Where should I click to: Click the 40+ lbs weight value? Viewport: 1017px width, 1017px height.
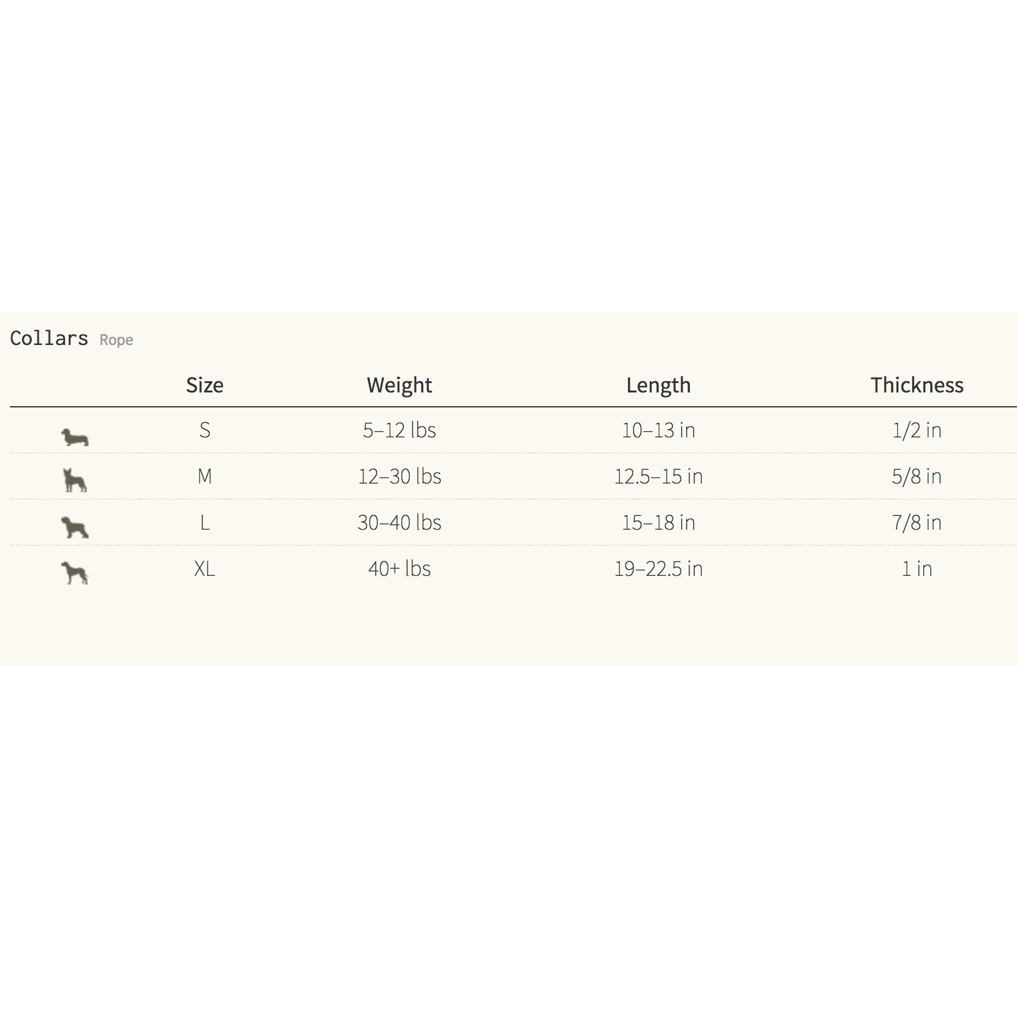(x=400, y=568)
